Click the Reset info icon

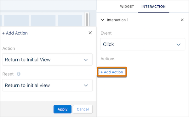coord(19,74)
